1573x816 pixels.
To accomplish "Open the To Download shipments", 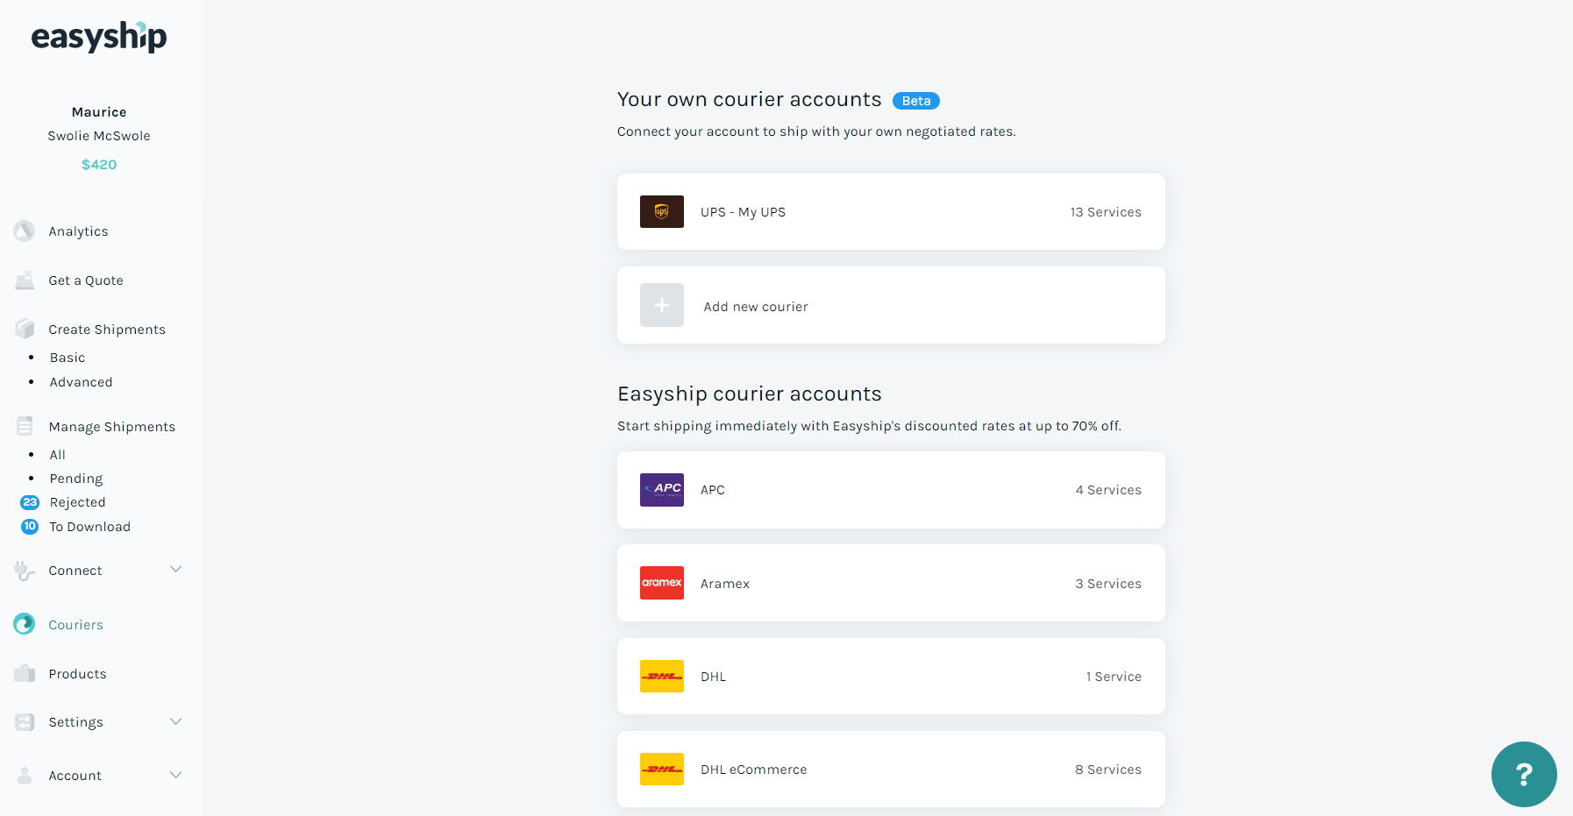I will (x=89, y=527).
